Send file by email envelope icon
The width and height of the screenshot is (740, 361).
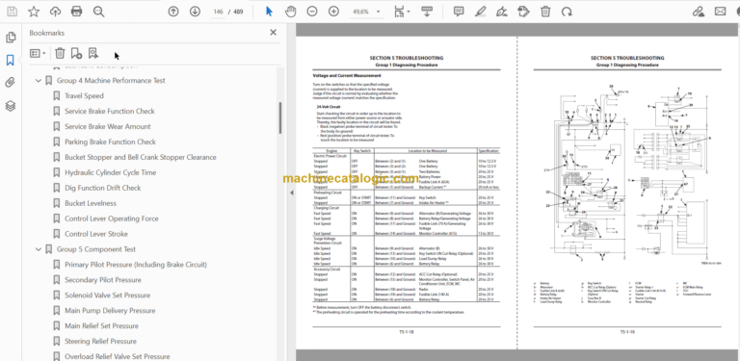[x=720, y=12]
